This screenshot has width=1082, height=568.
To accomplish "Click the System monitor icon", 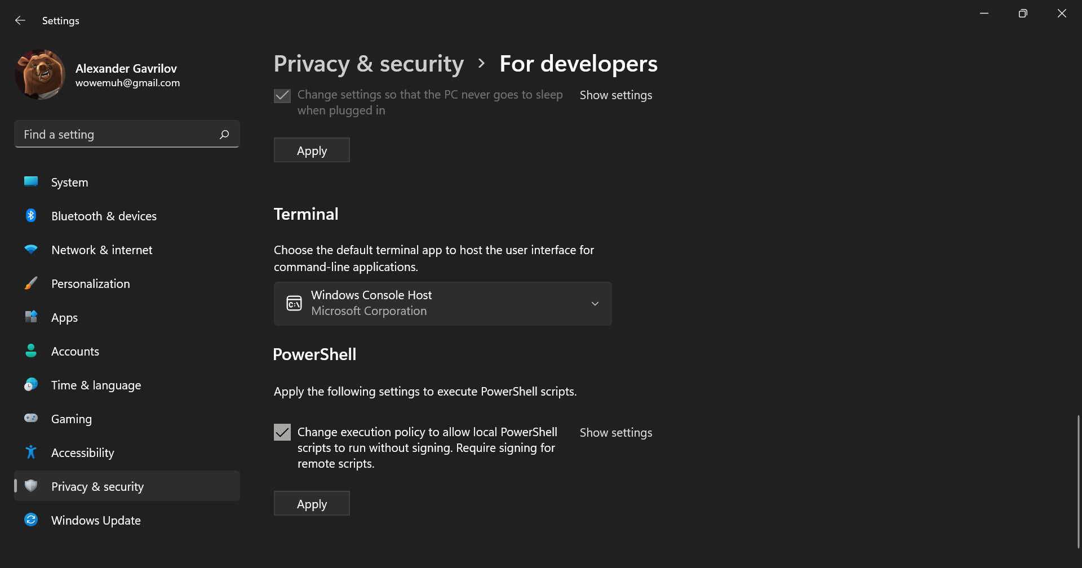I will [x=31, y=181].
